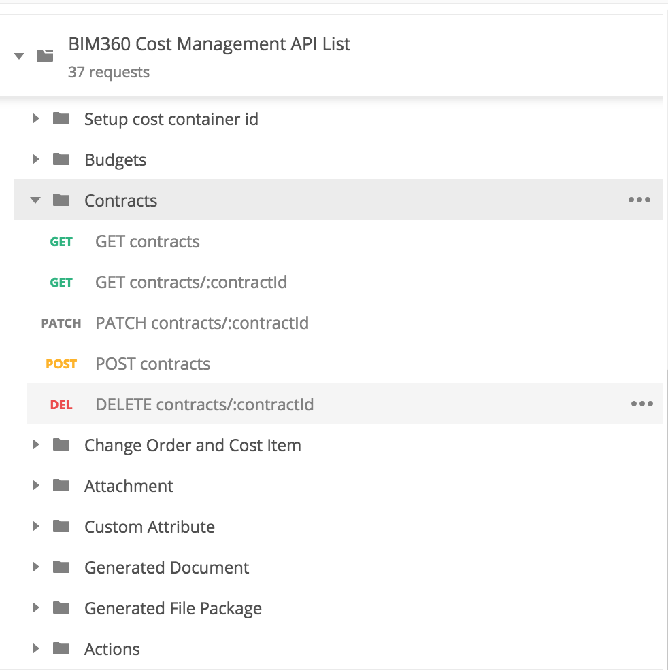Viewport: 668px width, 670px height.
Task: Select the PATCH contracts/:contractId request
Action: [345, 323]
